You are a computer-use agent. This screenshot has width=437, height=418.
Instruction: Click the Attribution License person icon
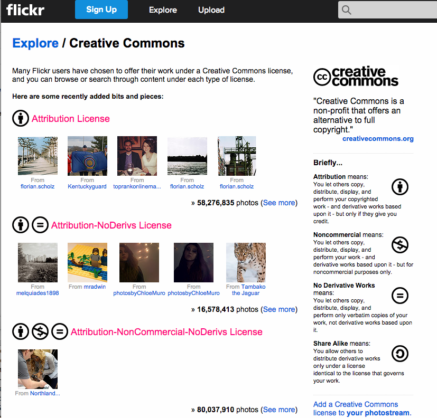tap(21, 118)
